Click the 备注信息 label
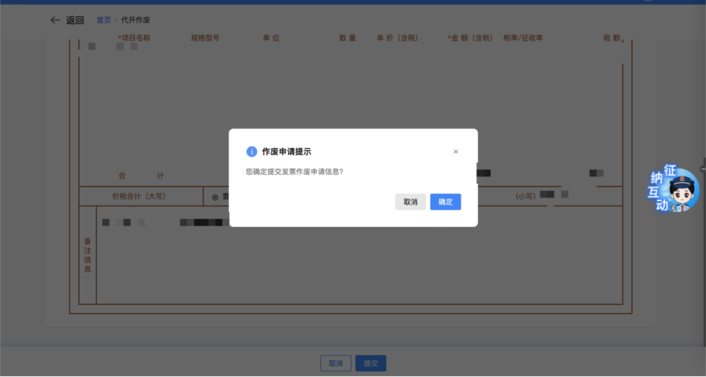Image resolution: width=706 pixels, height=377 pixels. click(88, 255)
